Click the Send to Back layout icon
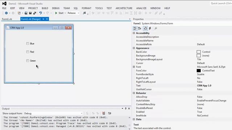The height and width of the screenshot is (130, 232). [x=160, y=13]
